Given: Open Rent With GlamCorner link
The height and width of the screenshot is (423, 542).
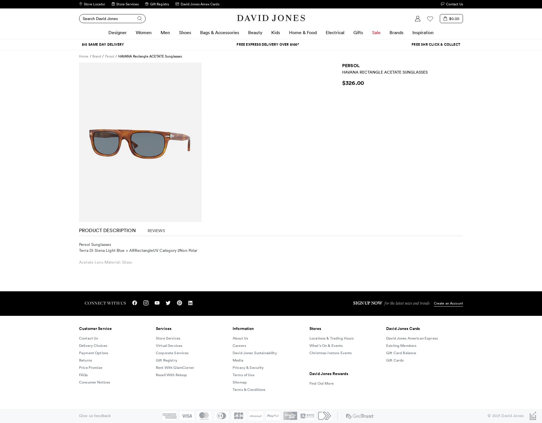Looking at the screenshot, I should [x=175, y=368].
